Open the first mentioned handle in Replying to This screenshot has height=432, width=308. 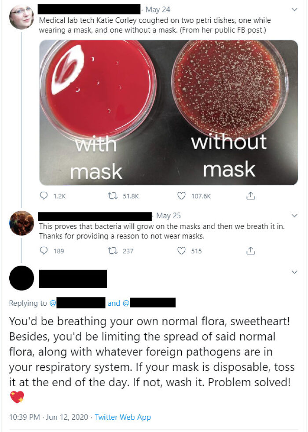point(79,303)
